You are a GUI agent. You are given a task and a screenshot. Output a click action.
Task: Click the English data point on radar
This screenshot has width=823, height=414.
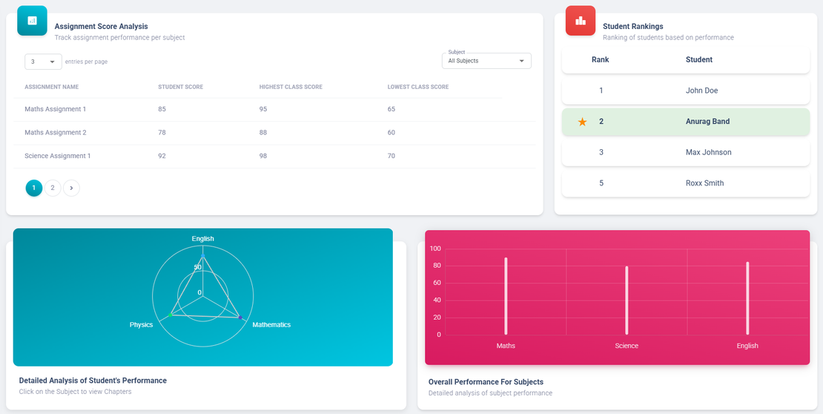203,256
